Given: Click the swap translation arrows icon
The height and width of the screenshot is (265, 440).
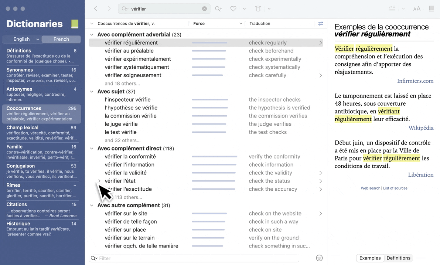Looking at the screenshot, I should (x=320, y=23).
